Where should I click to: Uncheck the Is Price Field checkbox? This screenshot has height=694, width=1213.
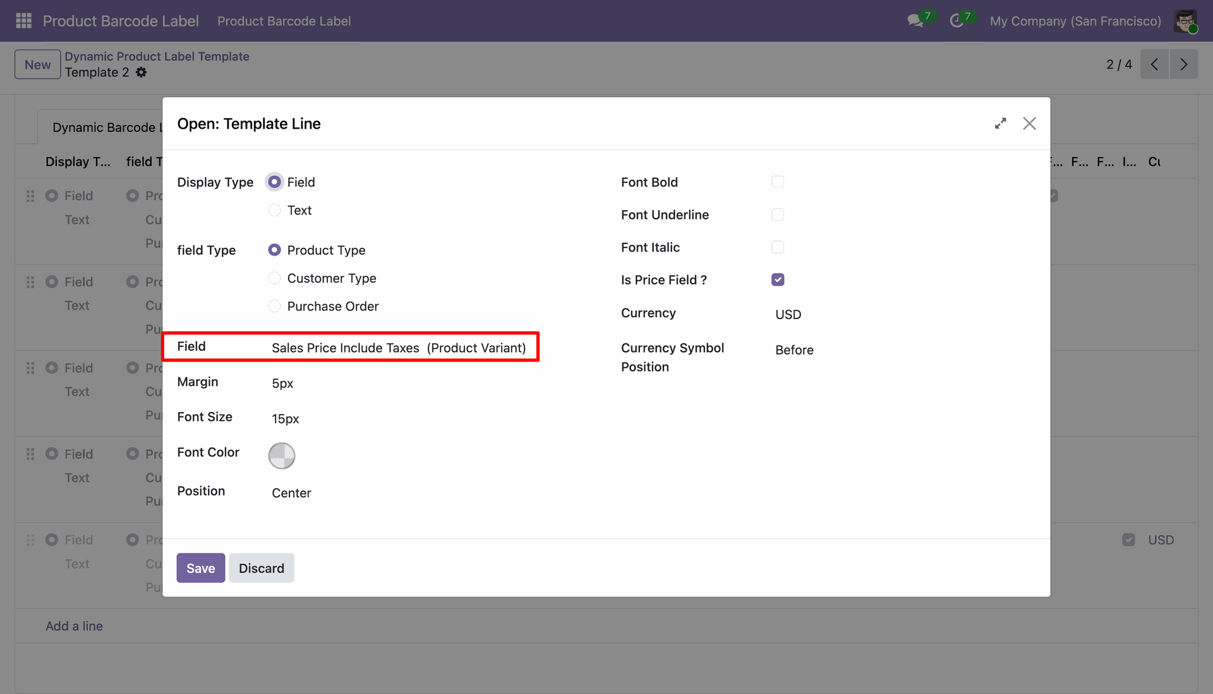point(778,279)
